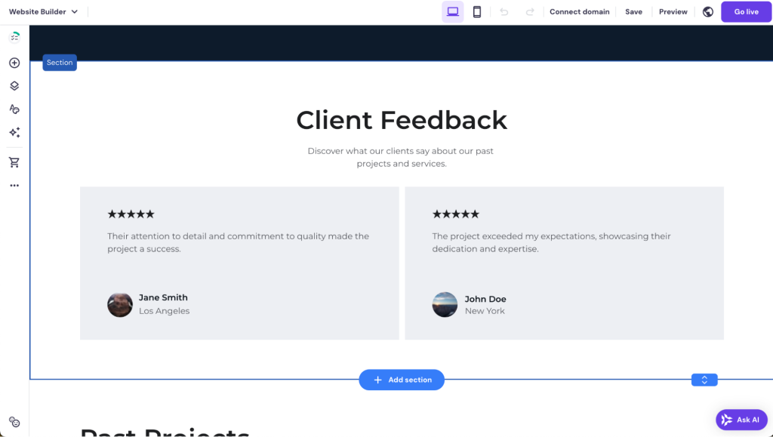Click the AI tools sparkles icon
Screen dimensions: 773x437
coord(14,132)
